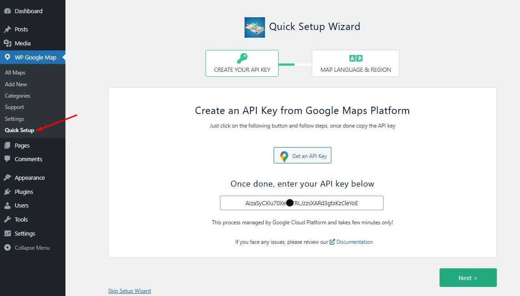Screen dimensions: 520x296
Task: Click the Tools wrench icon
Action: 7,220
